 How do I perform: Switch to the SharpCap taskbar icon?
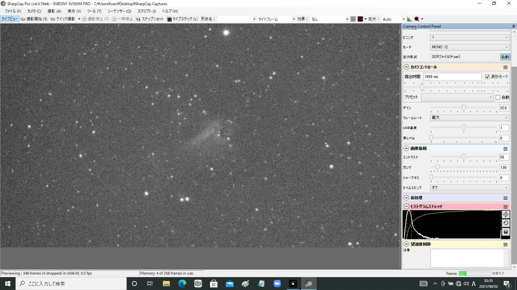(309, 284)
